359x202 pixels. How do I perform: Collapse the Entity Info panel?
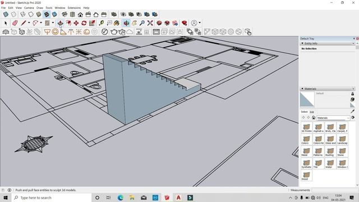pos(302,43)
